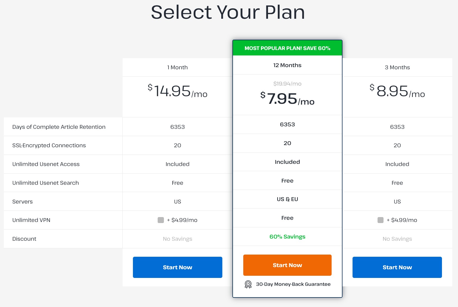The width and height of the screenshot is (458, 307).
Task: Click the Select Your Plan heading
Action: [228, 12]
